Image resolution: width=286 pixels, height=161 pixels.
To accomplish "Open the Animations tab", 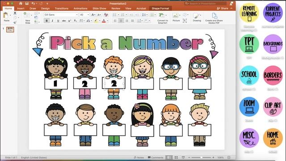I will click(x=80, y=8).
